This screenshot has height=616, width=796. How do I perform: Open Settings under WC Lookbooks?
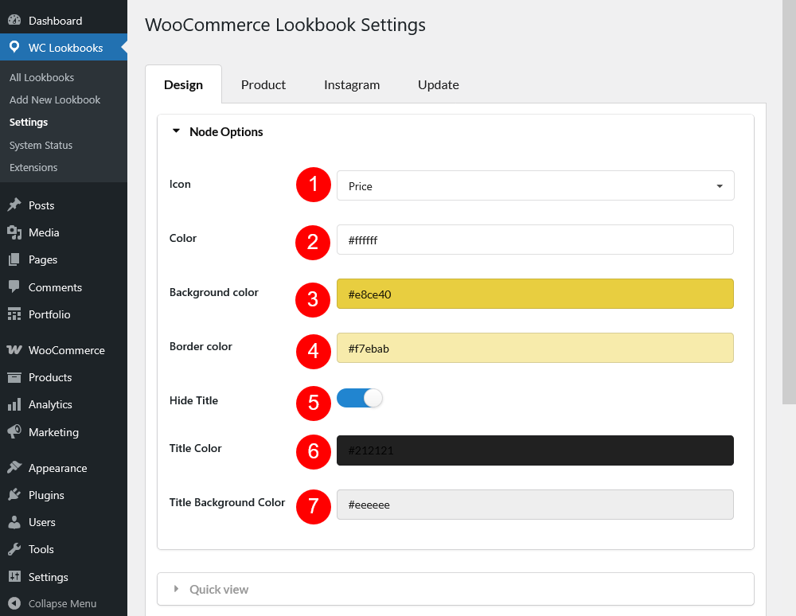pyautogui.click(x=29, y=123)
